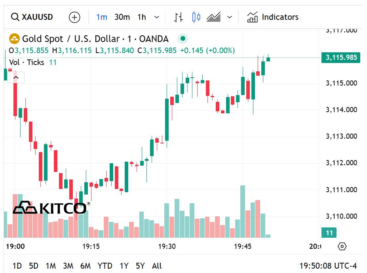Select the 30m interval
This screenshot has height=273, width=367.
point(122,17)
